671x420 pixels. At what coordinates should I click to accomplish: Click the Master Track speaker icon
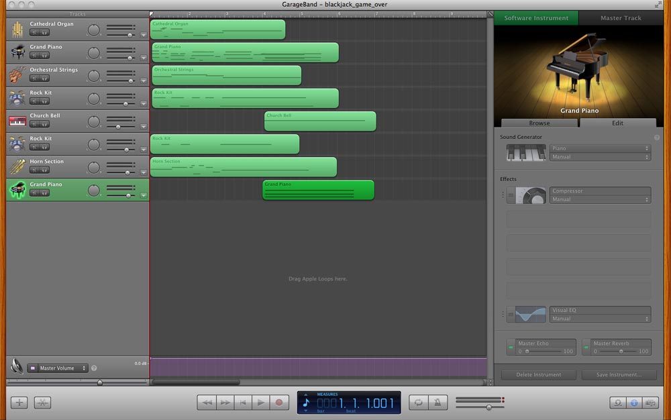tap(17, 366)
